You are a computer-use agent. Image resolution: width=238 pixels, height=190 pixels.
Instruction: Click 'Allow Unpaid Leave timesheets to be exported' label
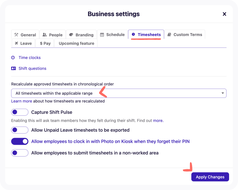pyautogui.click(x=80, y=130)
